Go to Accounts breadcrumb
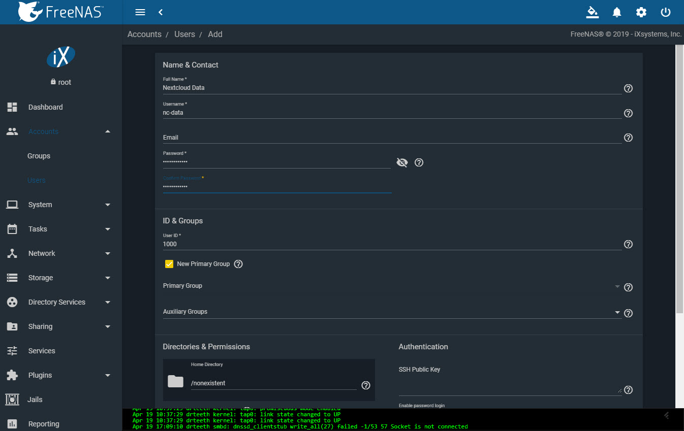684x431 pixels. coord(144,35)
